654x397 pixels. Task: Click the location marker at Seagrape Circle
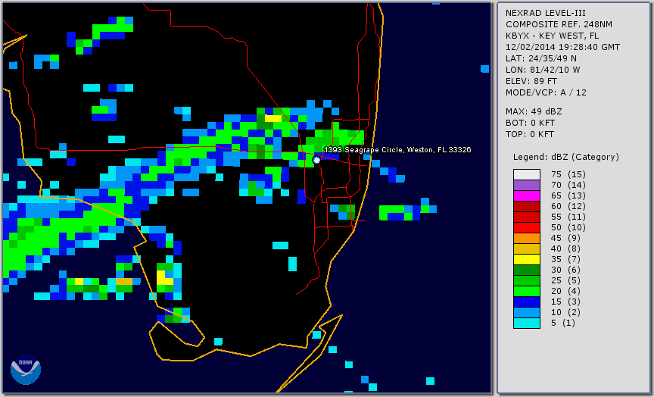[316, 160]
